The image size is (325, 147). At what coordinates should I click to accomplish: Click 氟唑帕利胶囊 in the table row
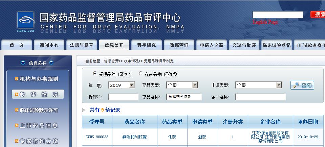tap(135, 137)
